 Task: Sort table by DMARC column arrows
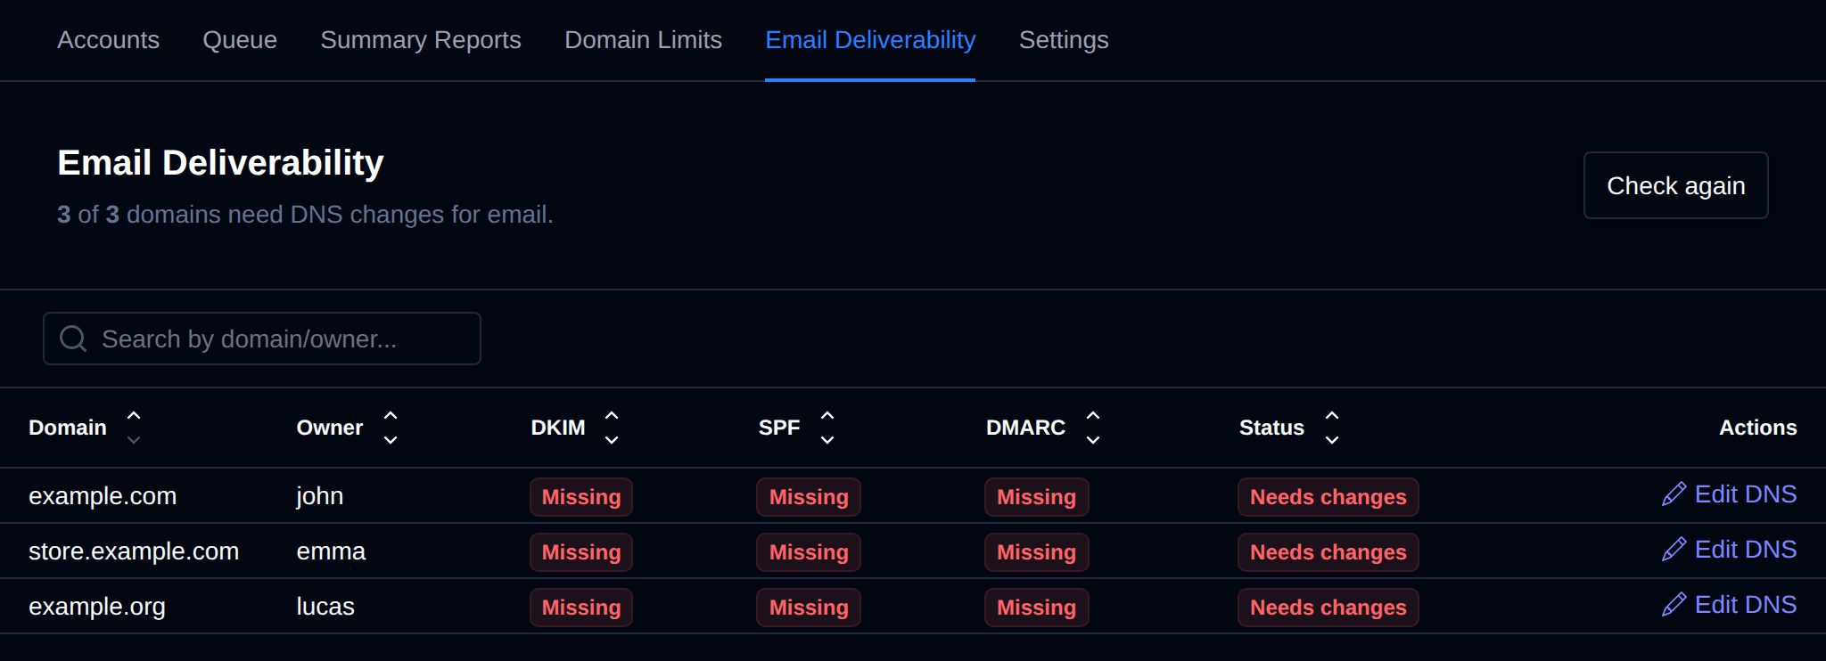pyautogui.click(x=1093, y=428)
